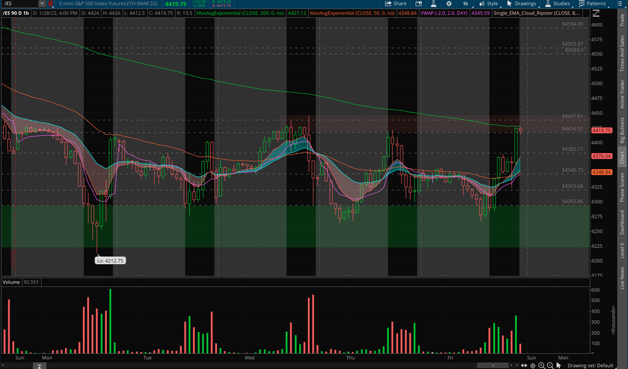The image size is (628, 369).
Task: Click the last price 4419.75 in header
Action: click(175, 4)
